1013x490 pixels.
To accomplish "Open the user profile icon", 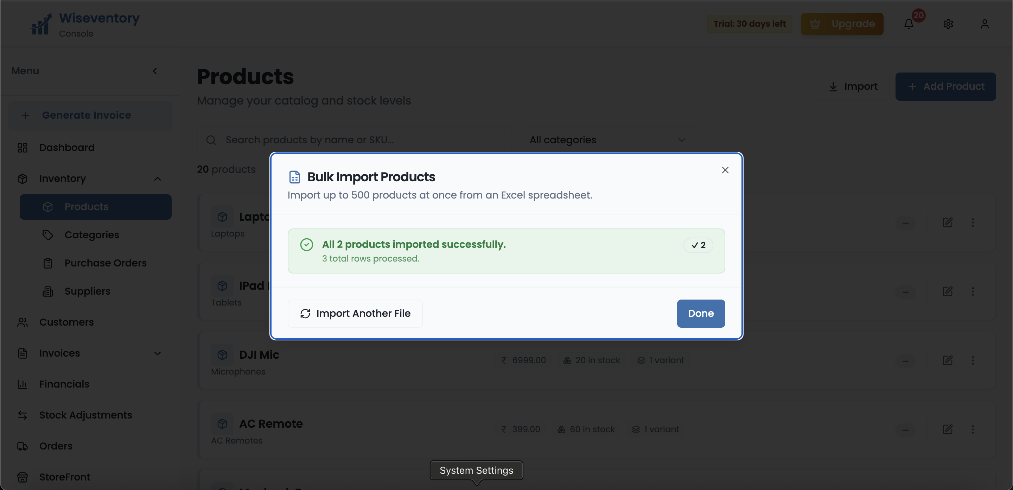I will tap(985, 24).
